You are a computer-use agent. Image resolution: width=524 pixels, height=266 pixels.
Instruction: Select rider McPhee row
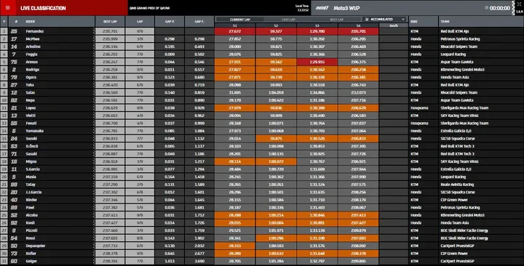262,39
